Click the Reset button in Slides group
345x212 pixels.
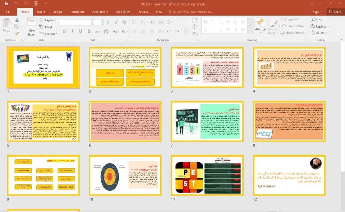click(x=46, y=27)
